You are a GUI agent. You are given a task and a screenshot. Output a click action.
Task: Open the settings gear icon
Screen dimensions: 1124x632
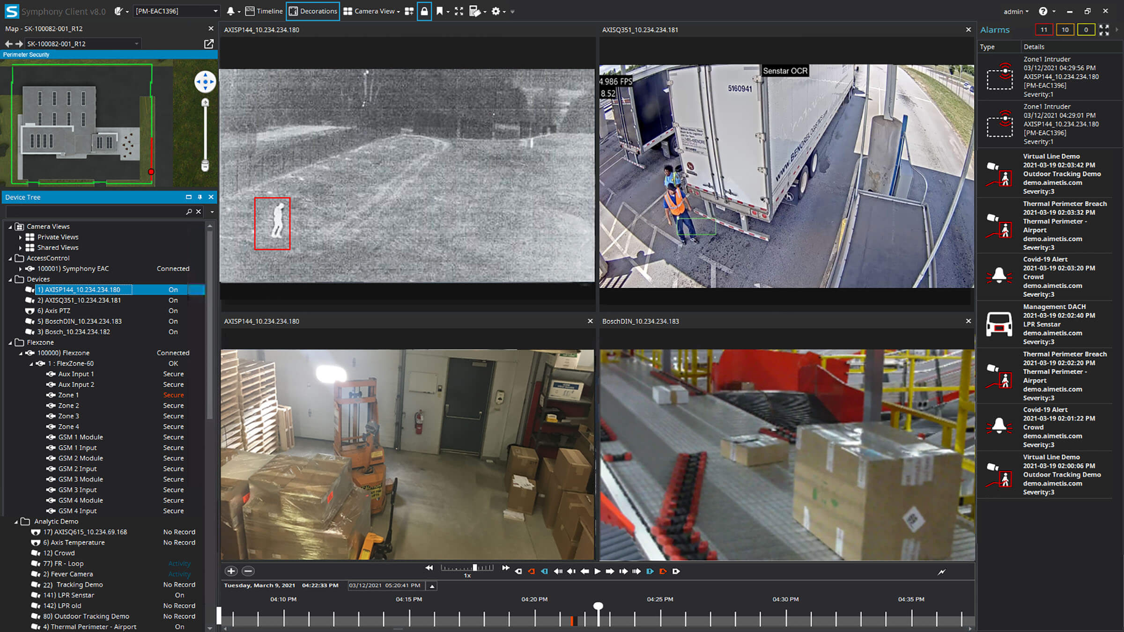tap(496, 11)
